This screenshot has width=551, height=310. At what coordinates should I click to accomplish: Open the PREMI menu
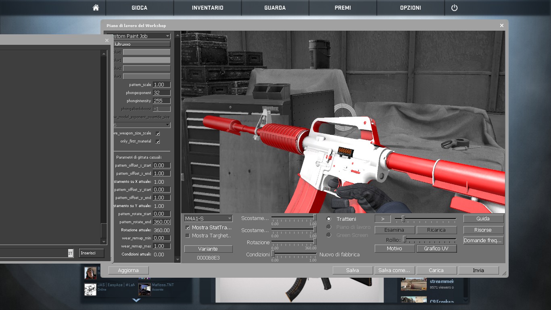(x=343, y=8)
